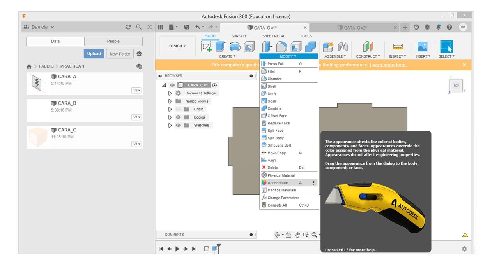Viewport: 499px width, 280px height.
Task: Click the Joint icon in Assemble
Action: point(343,47)
